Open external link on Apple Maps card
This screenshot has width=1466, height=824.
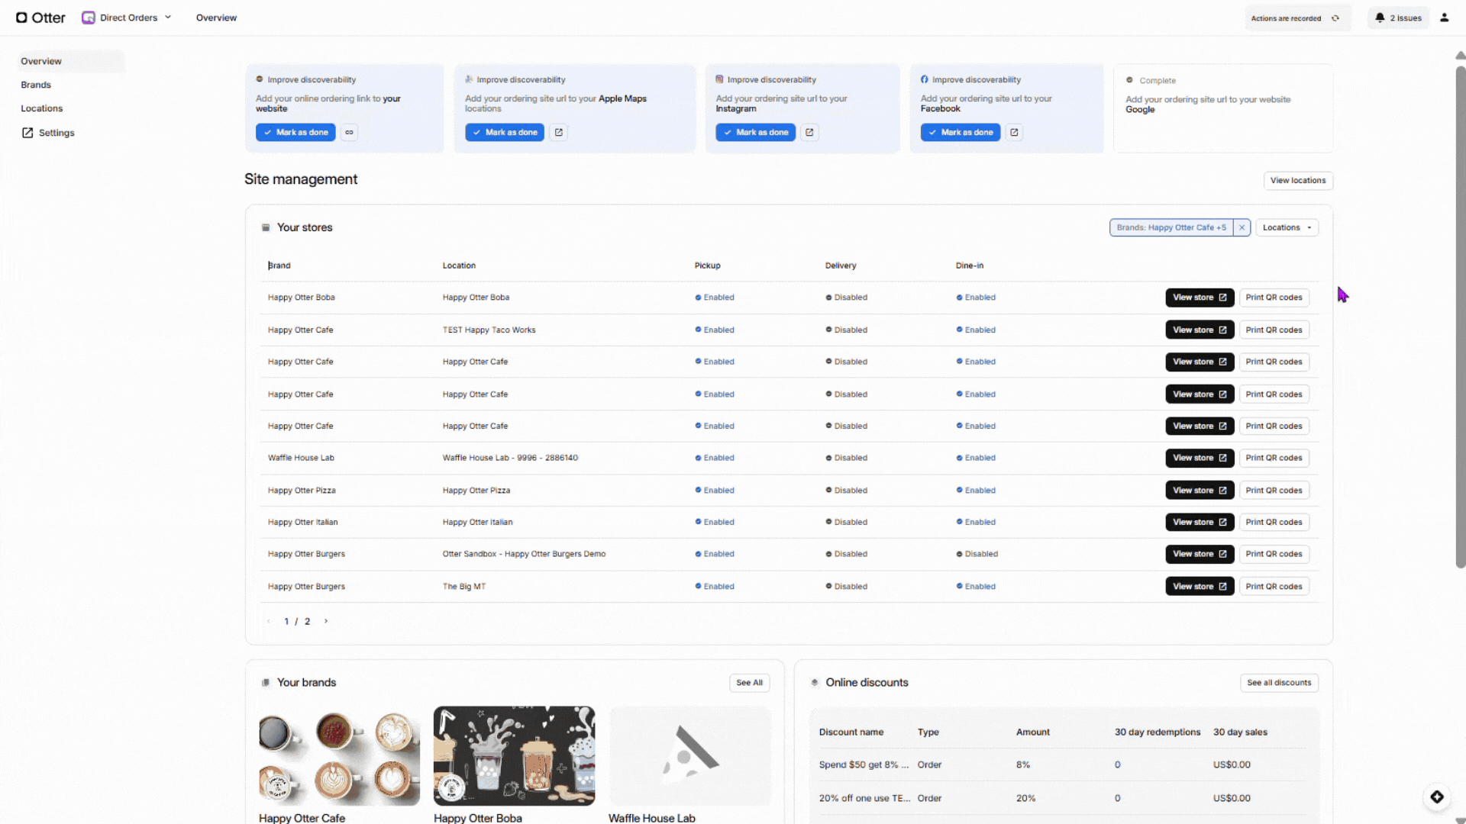(x=559, y=133)
